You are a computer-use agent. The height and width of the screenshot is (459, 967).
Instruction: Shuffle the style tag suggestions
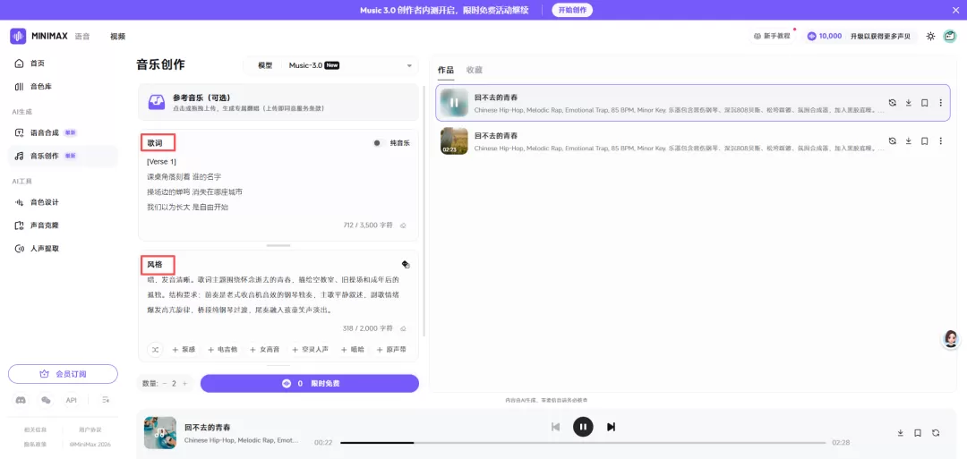tap(156, 349)
